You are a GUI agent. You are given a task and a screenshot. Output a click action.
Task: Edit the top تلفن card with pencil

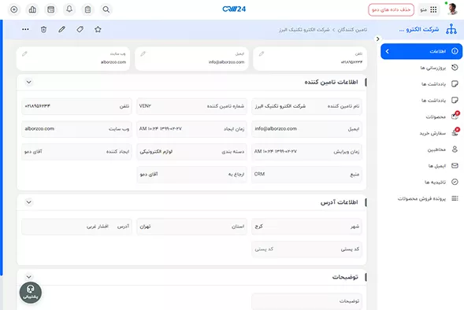pos(262,54)
